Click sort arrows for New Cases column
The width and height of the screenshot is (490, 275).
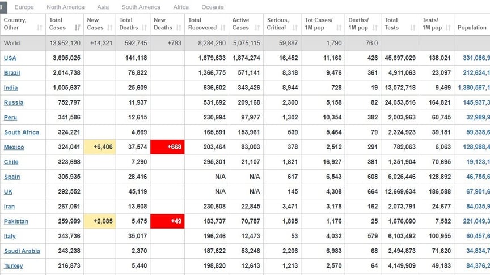tap(110, 28)
